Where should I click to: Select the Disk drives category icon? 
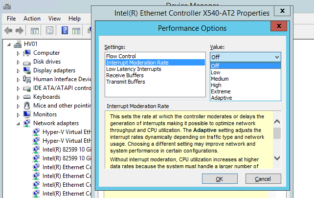click(26, 63)
